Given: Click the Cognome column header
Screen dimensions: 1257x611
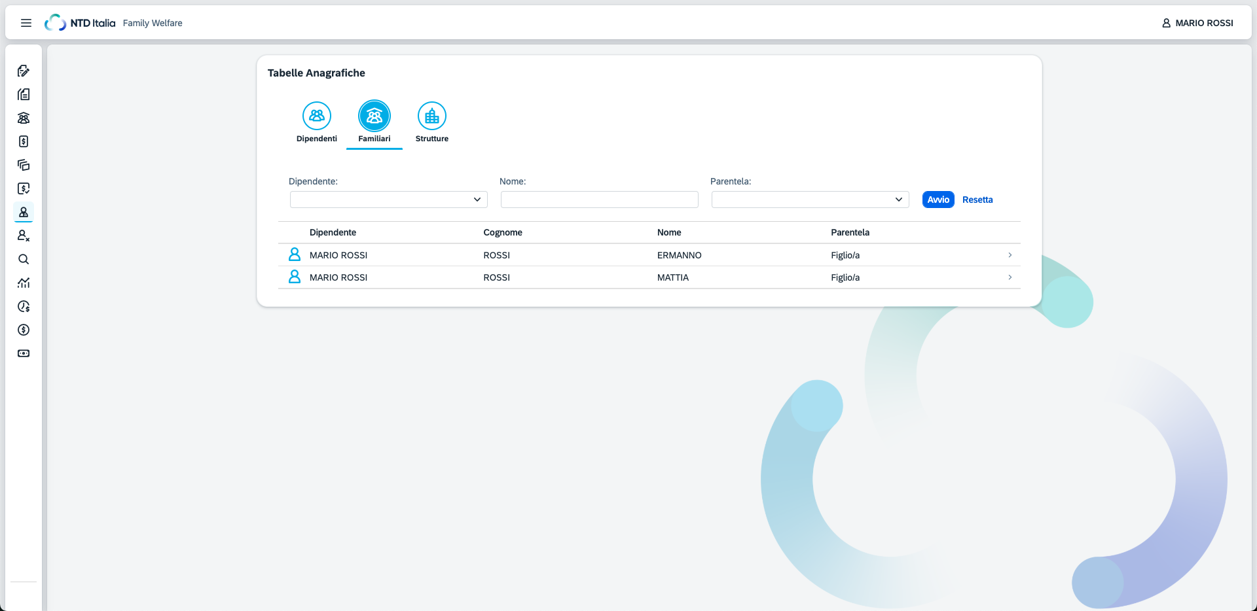Looking at the screenshot, I should pos(503,232).
